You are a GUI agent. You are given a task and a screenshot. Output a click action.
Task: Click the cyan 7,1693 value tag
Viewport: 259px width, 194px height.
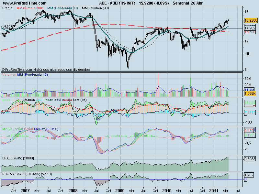coord(250,113)
